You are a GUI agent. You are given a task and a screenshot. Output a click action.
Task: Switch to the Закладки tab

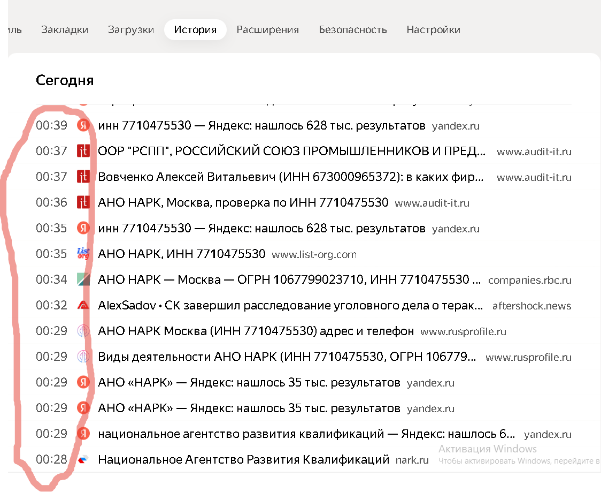65,29
